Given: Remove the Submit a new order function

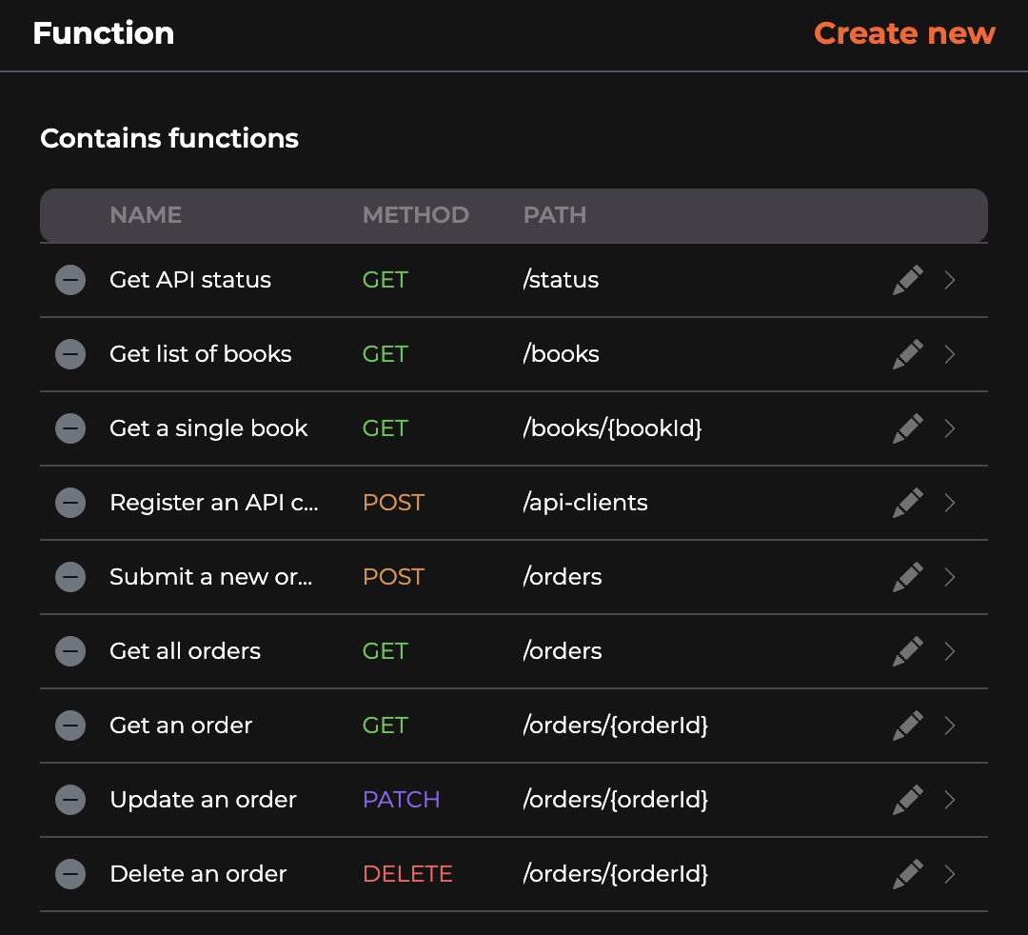Looking at the screenshot, I should [x=70, y=577].
